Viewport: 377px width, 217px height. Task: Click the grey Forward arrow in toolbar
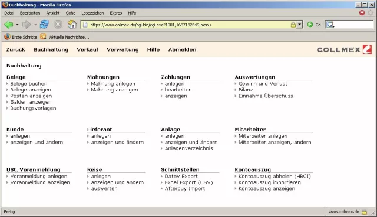(26, 25)
